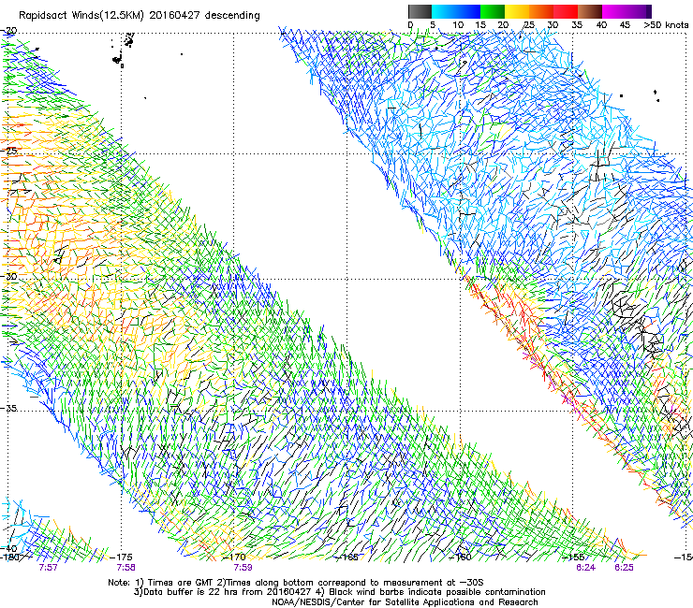Click the yellow 20-25 knots color segment
This screenshot has height=608, width=693.
click(x=517, y=11)
